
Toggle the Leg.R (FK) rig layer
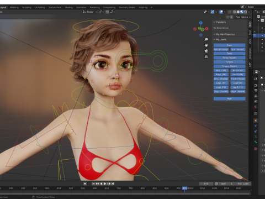[238, 87]
